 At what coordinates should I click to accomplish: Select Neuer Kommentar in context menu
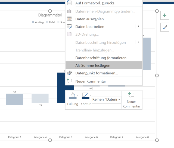[x=91, y=81]
